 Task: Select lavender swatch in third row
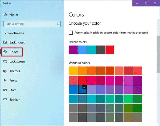92,89
